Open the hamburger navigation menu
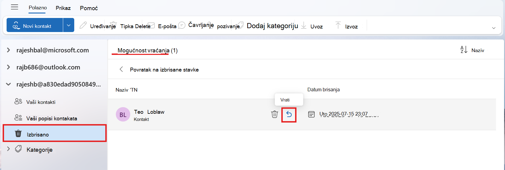This screenshot has height=170, width=505. tap(14, 7)
